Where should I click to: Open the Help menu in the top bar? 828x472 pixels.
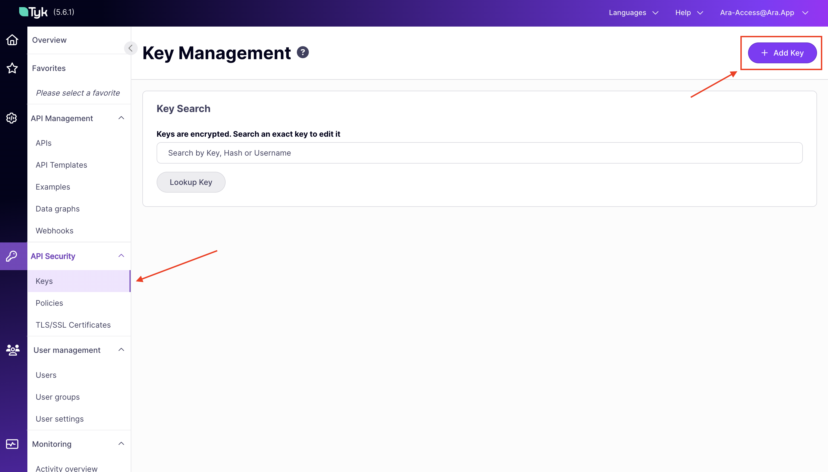[689, 13]
